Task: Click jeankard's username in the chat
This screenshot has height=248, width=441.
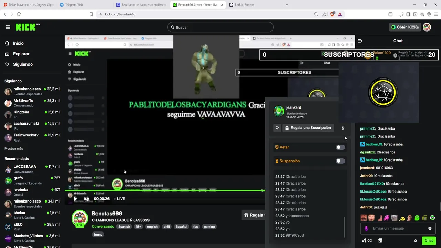Action: (x=367, y=168)
